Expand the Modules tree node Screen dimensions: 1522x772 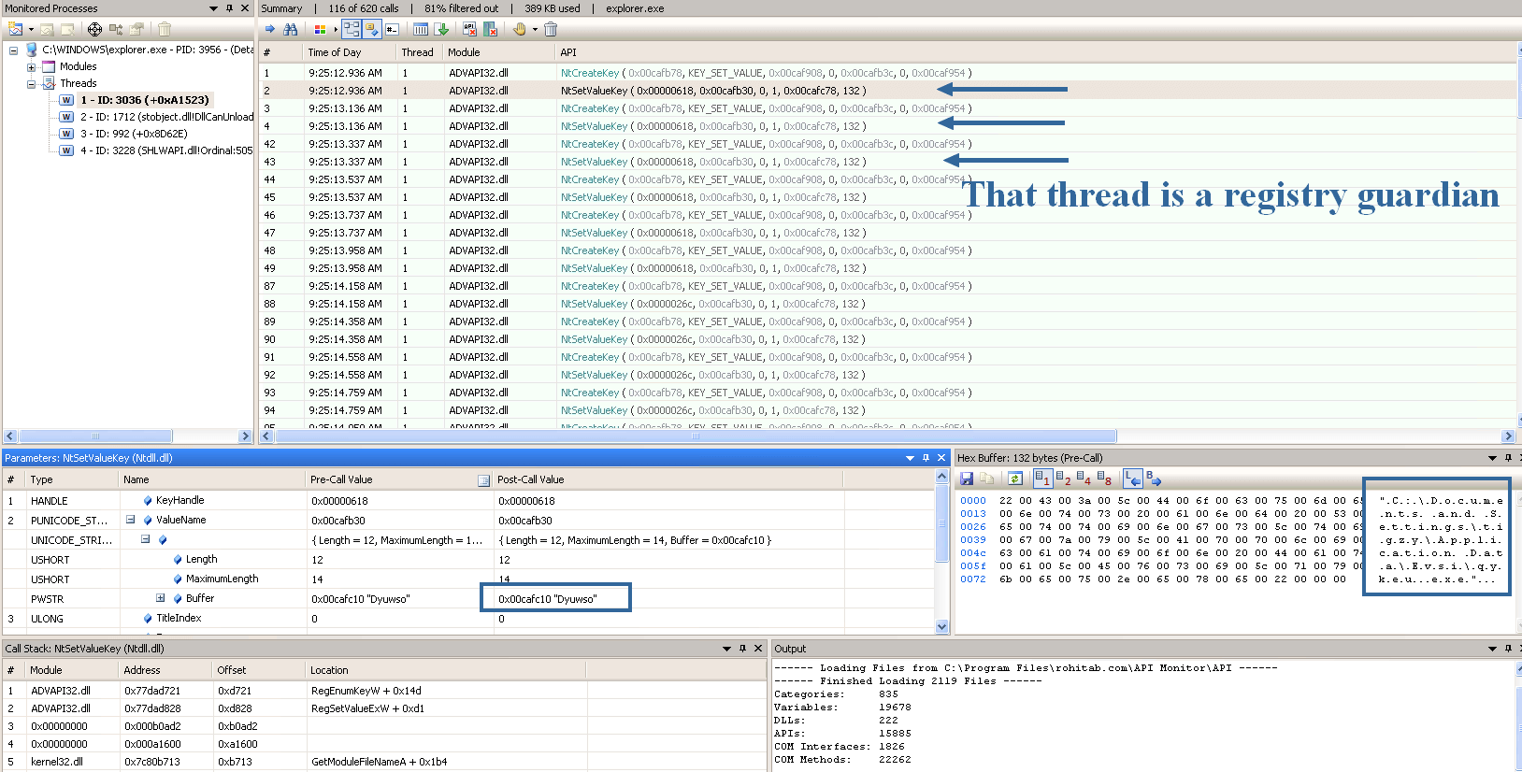point(31,67)
